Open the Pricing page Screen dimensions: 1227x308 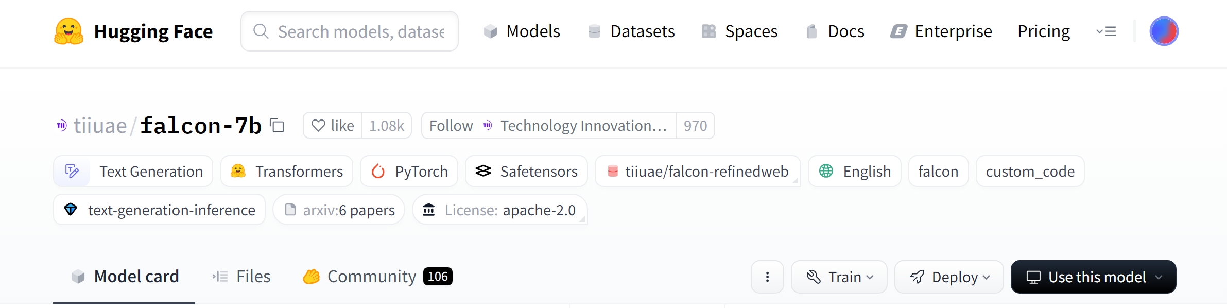pyautogui.click(x=1043, y=31)
